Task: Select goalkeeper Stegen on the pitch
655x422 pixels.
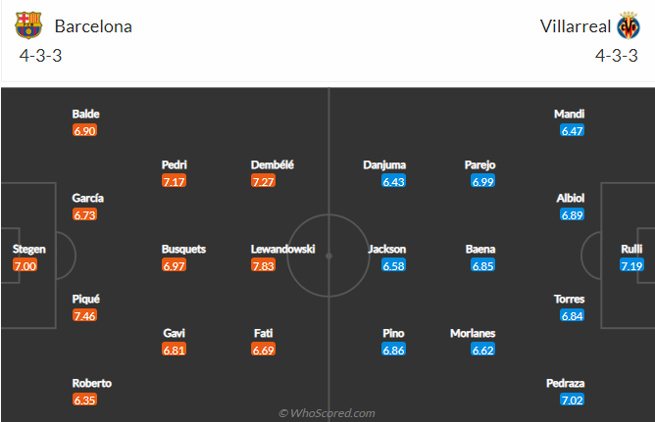Action: click(28, 249)
